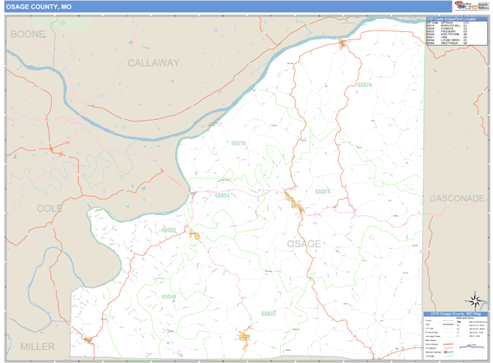Click the BOONE county label
493x363 pixels.
pos(27,34)
